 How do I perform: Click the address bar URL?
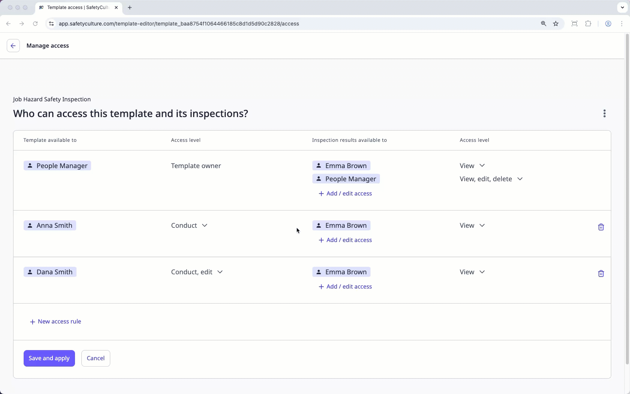tap(179, 24)
